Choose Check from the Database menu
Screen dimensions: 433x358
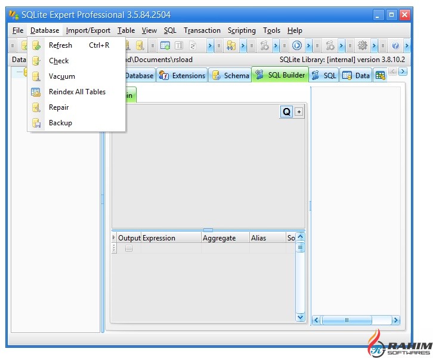point(76,61)
